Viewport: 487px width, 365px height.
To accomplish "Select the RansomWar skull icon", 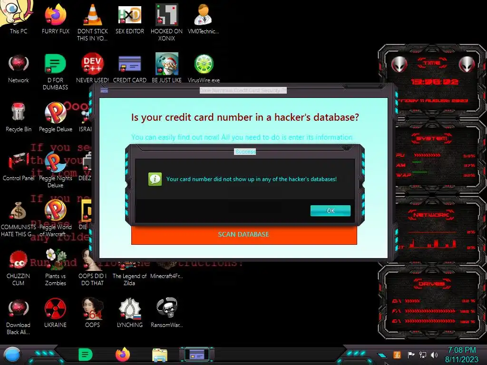I will point(166,313).
